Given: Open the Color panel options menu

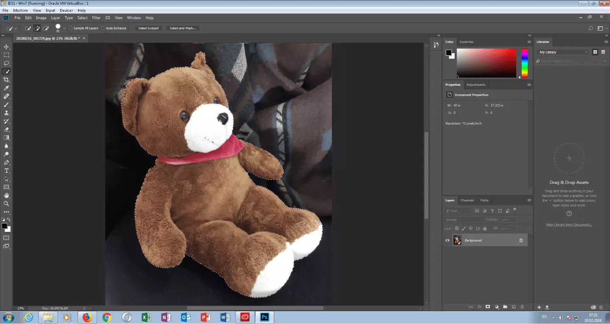Looking at the screenshot, I should pyautogui.click(x=529, y=42).
